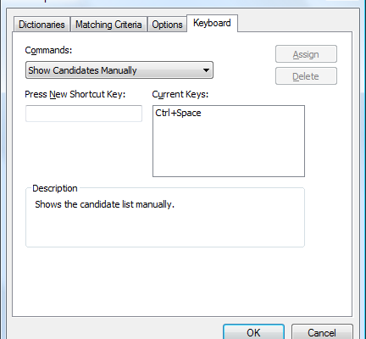Expand the Commands dropdown arrow

tap(206, 70)
